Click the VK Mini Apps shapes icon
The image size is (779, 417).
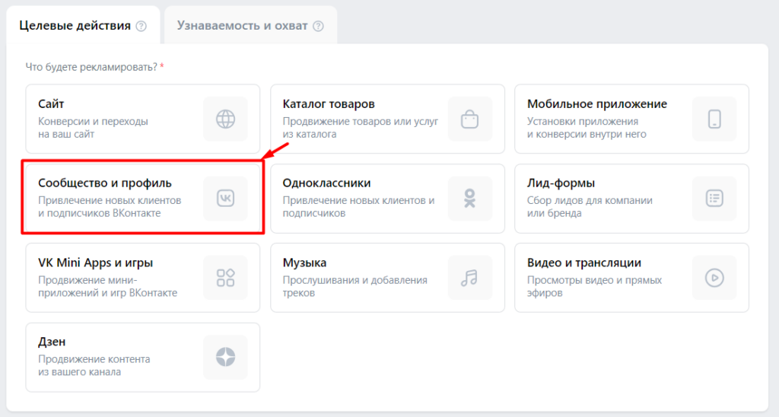pyautogui.click(x=225, y=278)
